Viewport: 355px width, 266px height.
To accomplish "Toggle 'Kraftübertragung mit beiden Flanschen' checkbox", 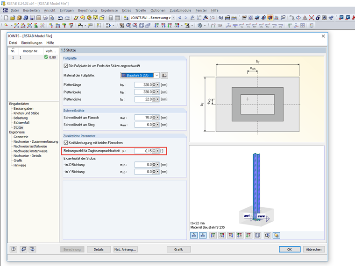I will point(66,143).
